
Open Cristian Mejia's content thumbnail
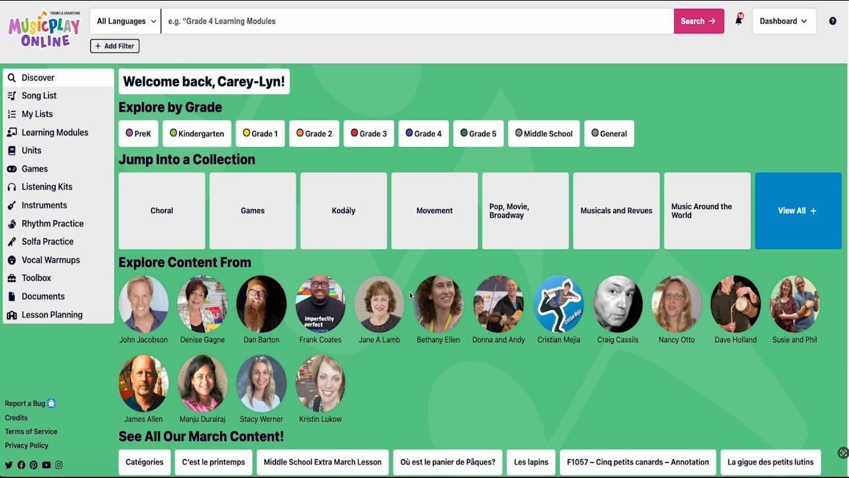tap(558, 304)
